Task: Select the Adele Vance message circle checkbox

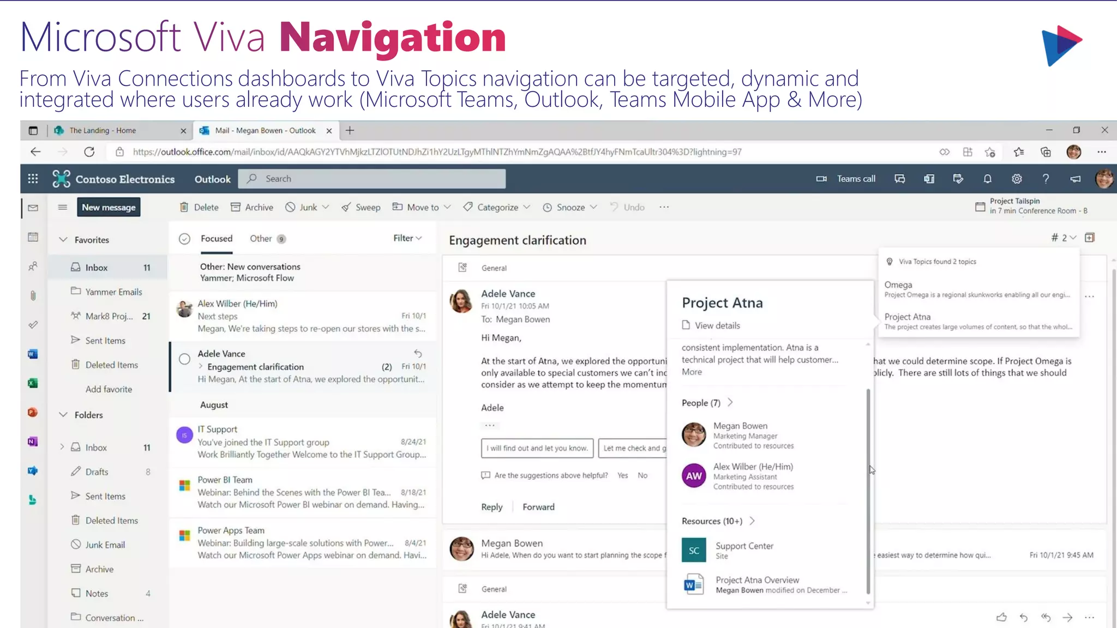Action: tap(185, 359)
